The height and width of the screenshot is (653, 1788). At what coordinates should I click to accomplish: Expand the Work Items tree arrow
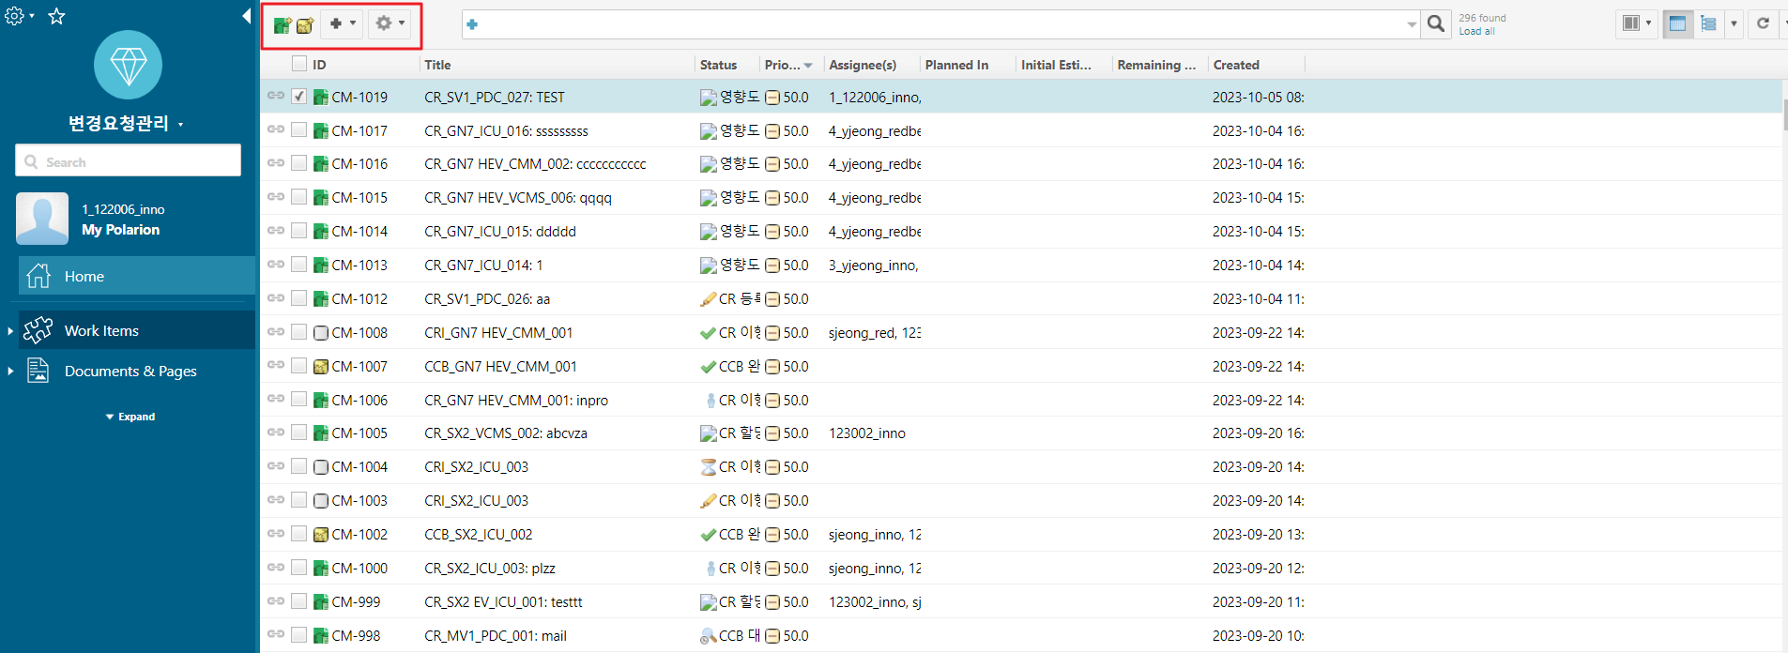point(10,331)
